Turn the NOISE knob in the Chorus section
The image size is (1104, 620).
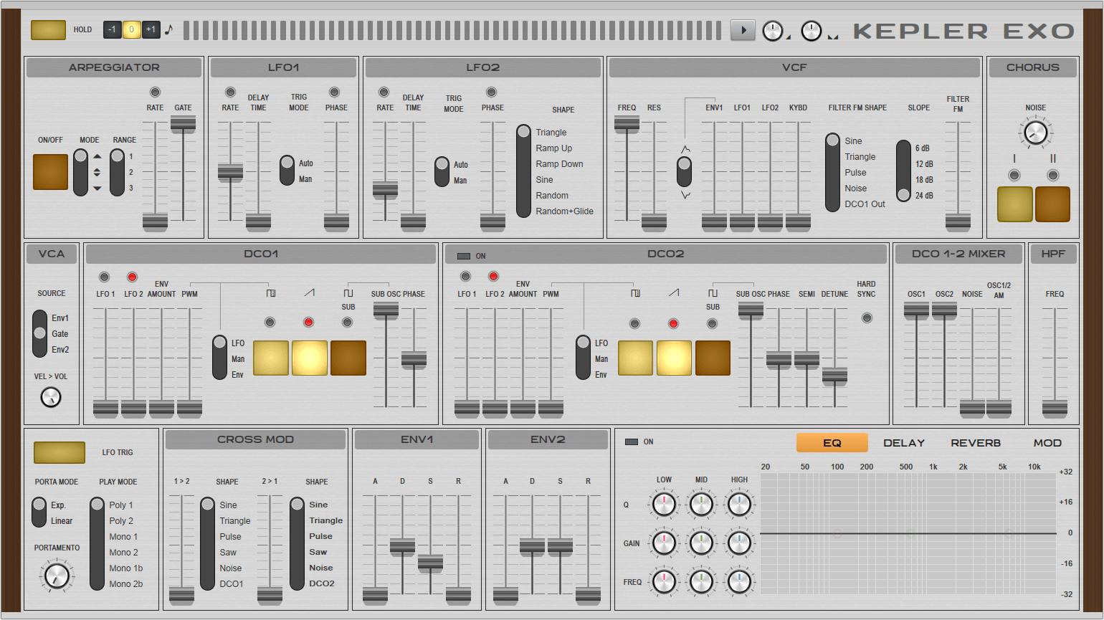pos(1035,132)
